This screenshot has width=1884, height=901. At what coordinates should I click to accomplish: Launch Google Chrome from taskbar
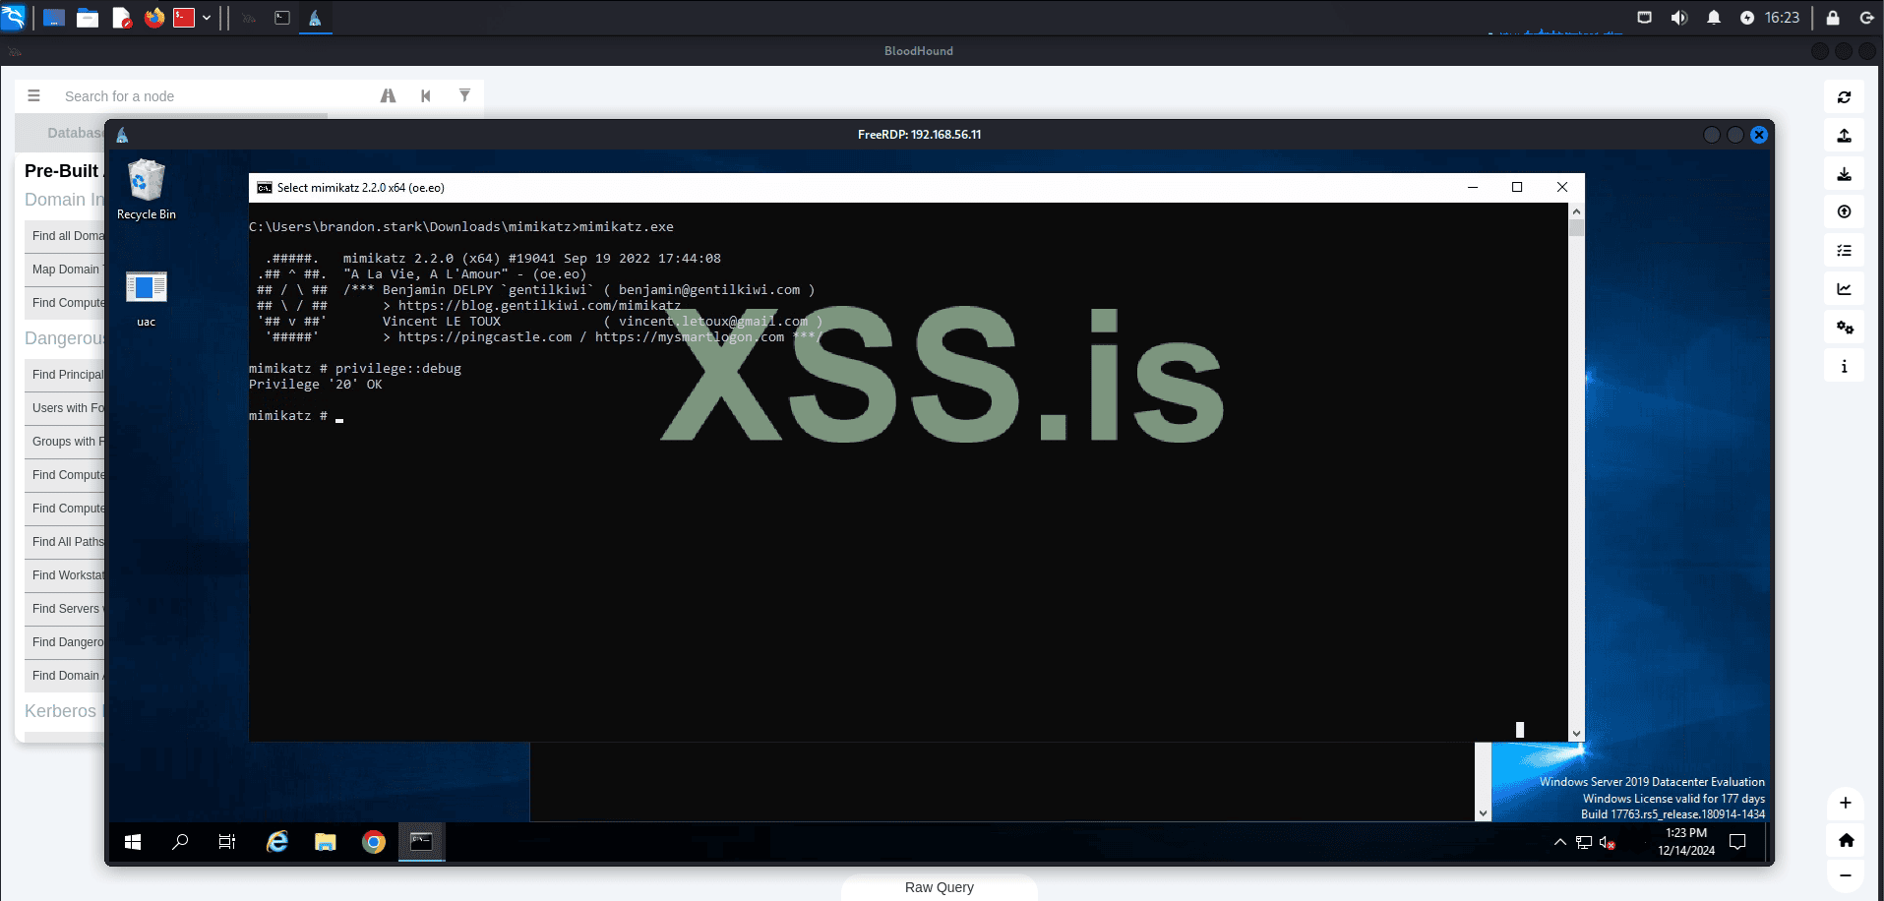tap(374, 842)
